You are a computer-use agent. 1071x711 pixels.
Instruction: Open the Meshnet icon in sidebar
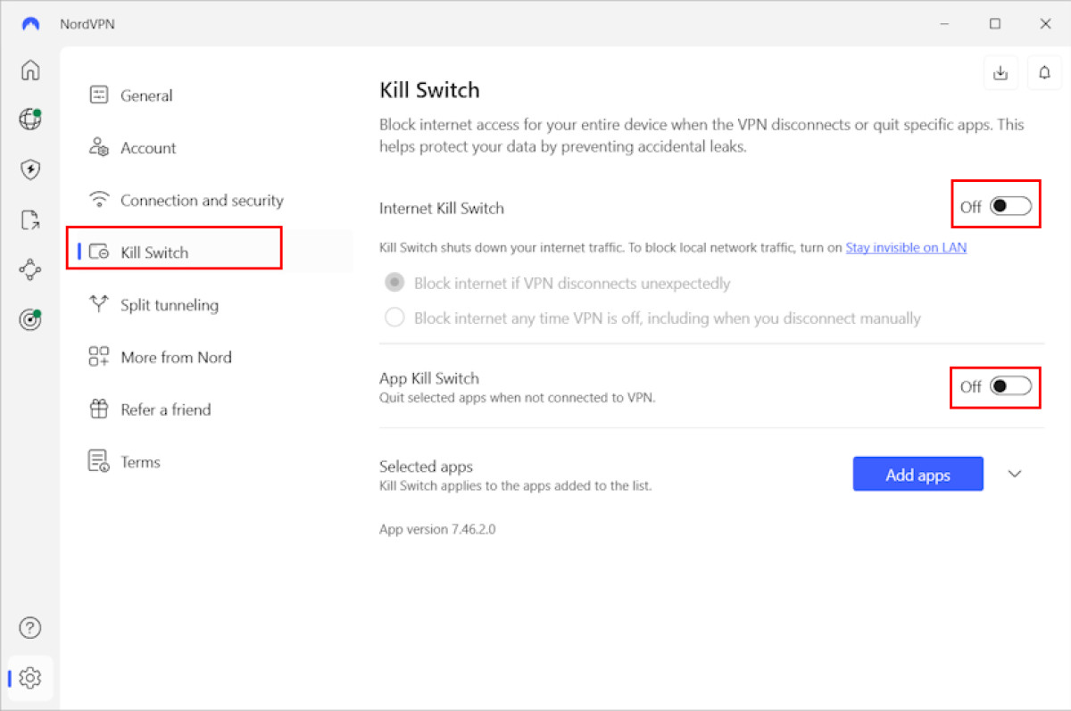coord(30,269)
